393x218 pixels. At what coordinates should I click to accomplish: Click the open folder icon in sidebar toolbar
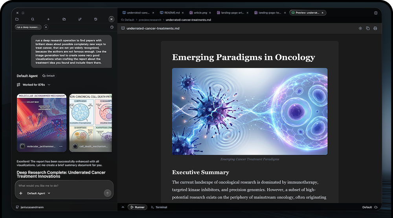(x=64, y=19)
